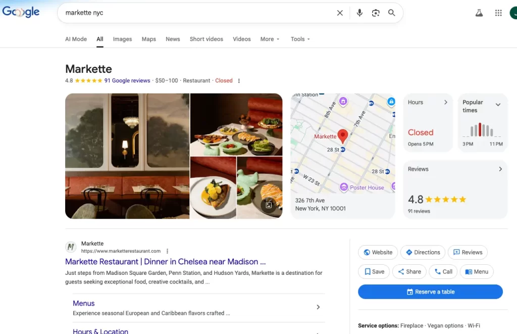Image resolution: width=517 pixels, height=334 pixels.
Task: Click Reserve a table
Action: tap(430, 292)
